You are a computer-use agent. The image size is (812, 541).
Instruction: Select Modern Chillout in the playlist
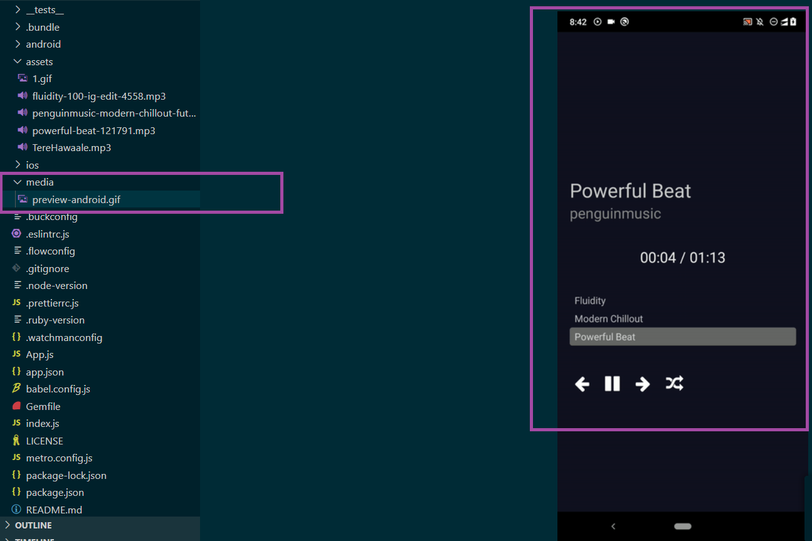click(609, 318)
